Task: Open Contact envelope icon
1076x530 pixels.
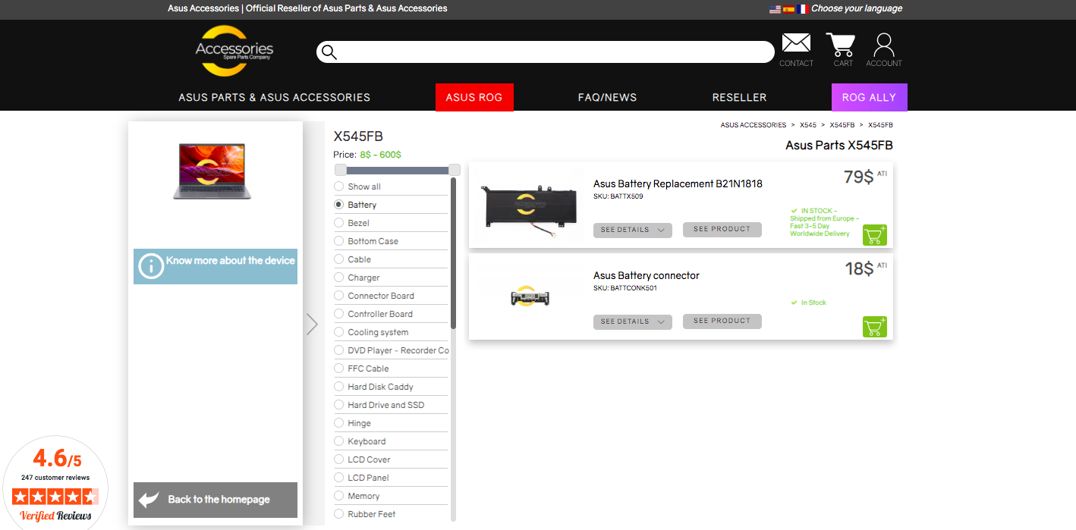Action: tap(796, 43)
